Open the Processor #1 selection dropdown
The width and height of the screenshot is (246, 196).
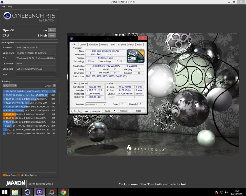(x=96, y=104)
